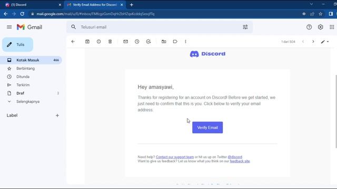Click the Discord logo in email
This screenshot has width=337, height=189.
coord(207,54)
